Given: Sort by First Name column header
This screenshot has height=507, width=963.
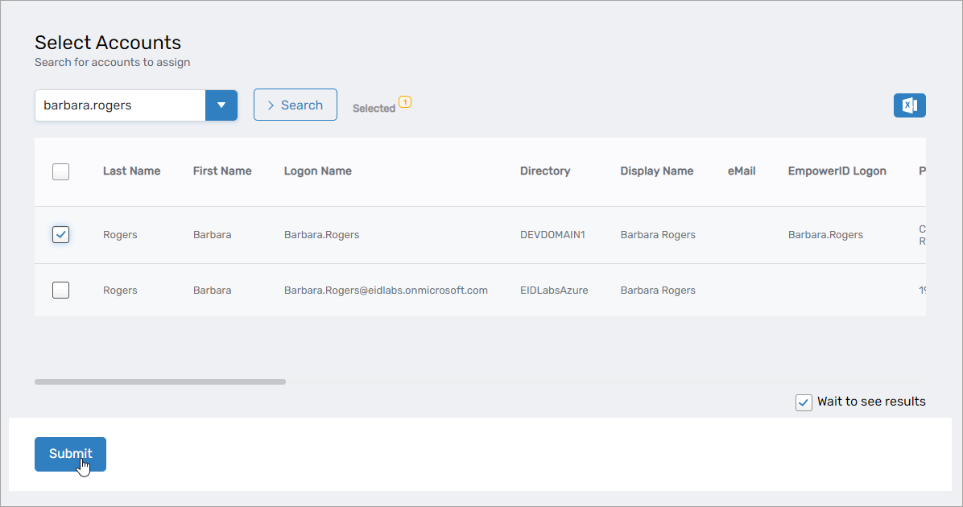Looking at the screenshot, I should pyautogui.click(x=222, y=171).
